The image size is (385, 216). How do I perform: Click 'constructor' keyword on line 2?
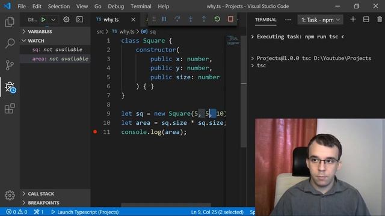tap(156, 50)
